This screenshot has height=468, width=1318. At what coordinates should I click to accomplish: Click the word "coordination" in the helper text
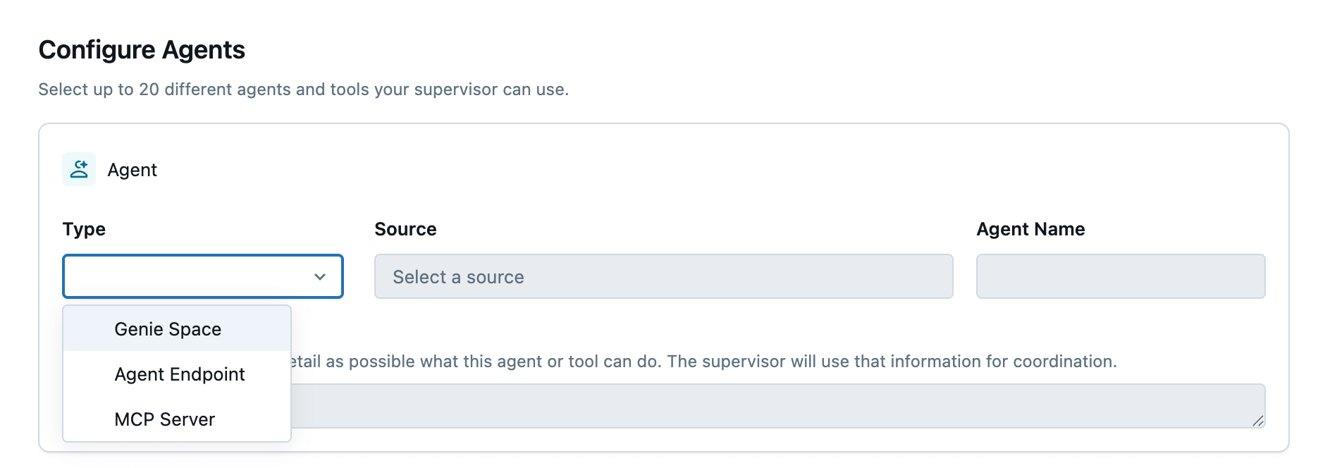(1064, 362)
